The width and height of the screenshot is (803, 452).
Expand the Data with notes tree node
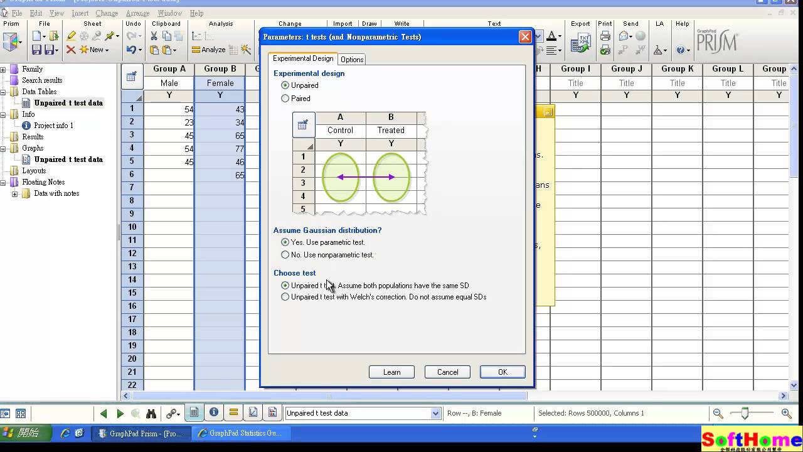click(x=14, y=194)
